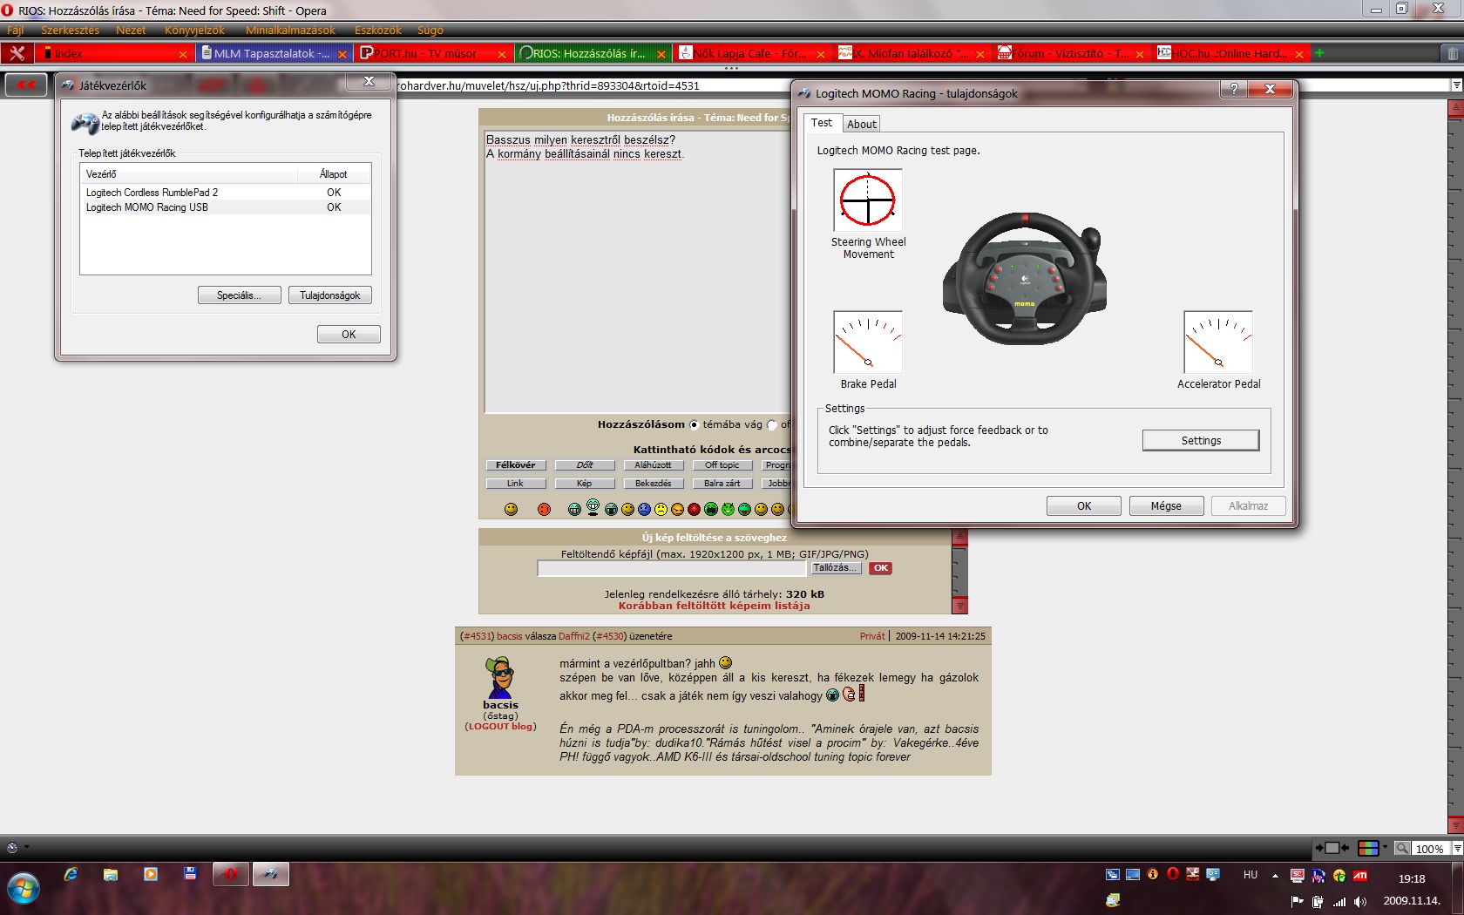Click the Steering Wheel Movement crosshair indicator
The image size is (1464, 915).
click(868, 200)
